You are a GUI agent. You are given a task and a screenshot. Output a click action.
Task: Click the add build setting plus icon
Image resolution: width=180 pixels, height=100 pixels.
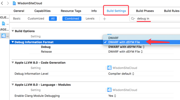coord(104,19)
